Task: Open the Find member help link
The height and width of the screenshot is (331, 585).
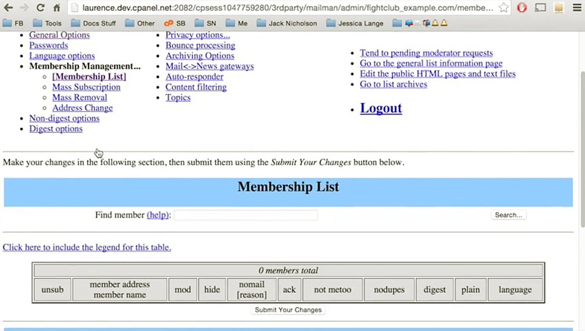Action: (x=158, y=215)
